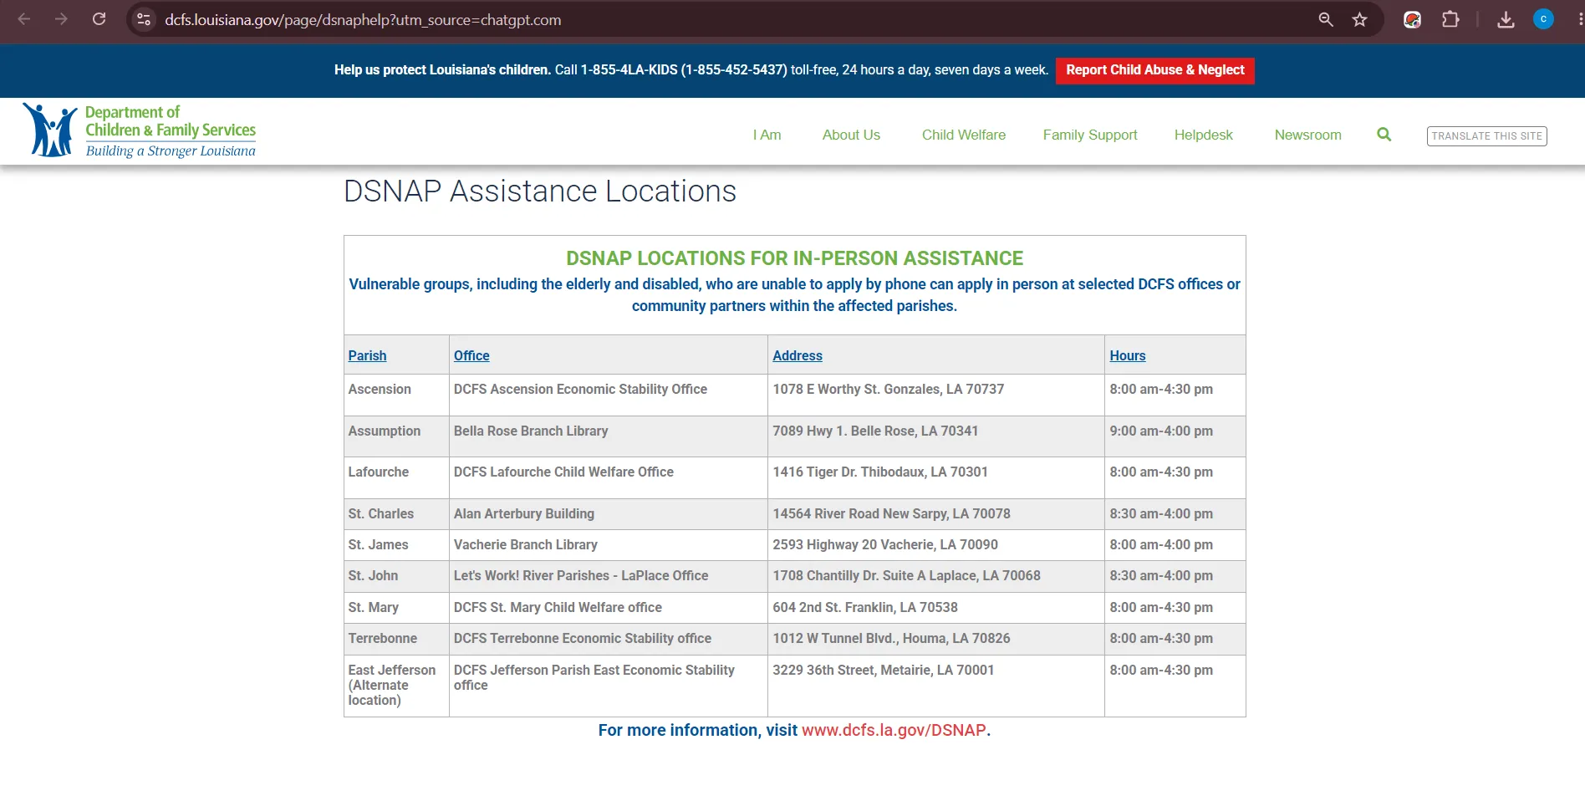Click DCFS Ascension Economic Stability Office text

(580, 389)
